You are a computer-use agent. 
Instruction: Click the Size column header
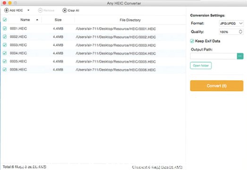(58, 20)
